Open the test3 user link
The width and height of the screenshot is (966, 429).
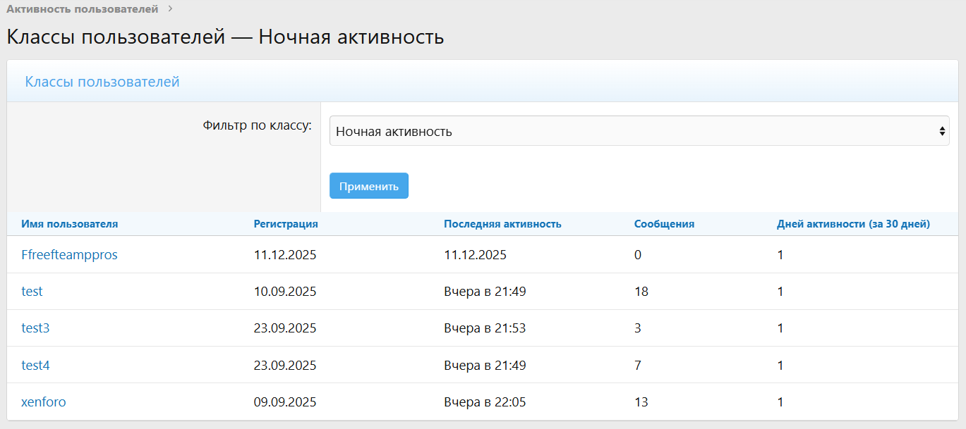(x=35, y=328)
